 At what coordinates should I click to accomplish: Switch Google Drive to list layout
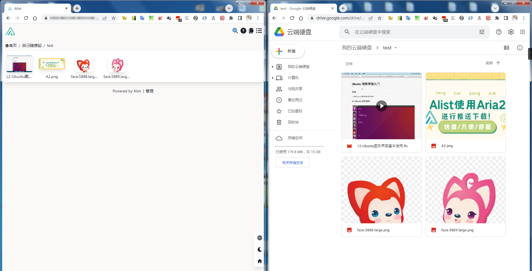tap(506, 48)
